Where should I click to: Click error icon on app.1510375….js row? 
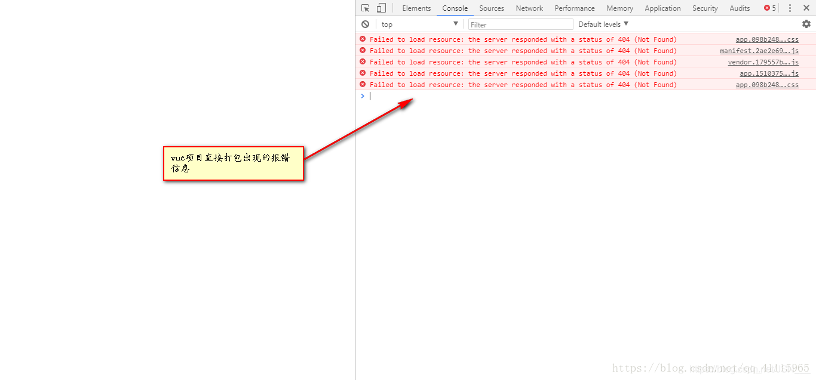pos(363,73)
